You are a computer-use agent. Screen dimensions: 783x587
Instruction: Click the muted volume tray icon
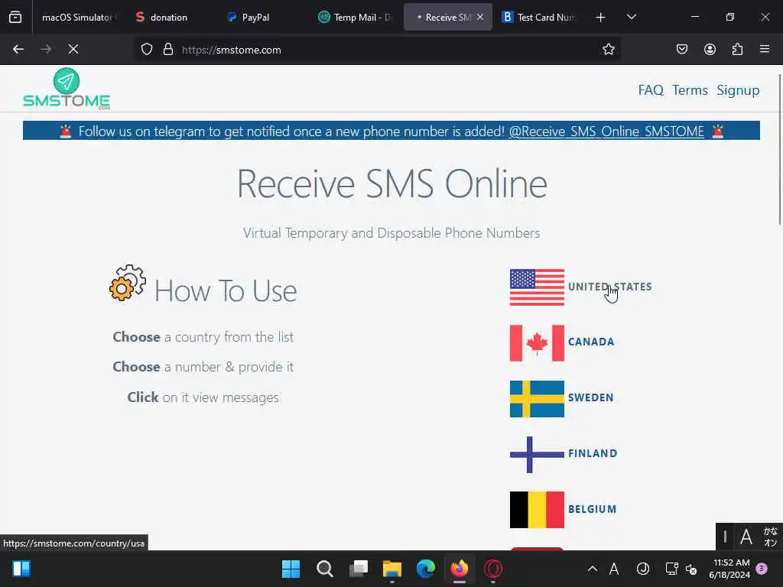click(x=691, y=569)
